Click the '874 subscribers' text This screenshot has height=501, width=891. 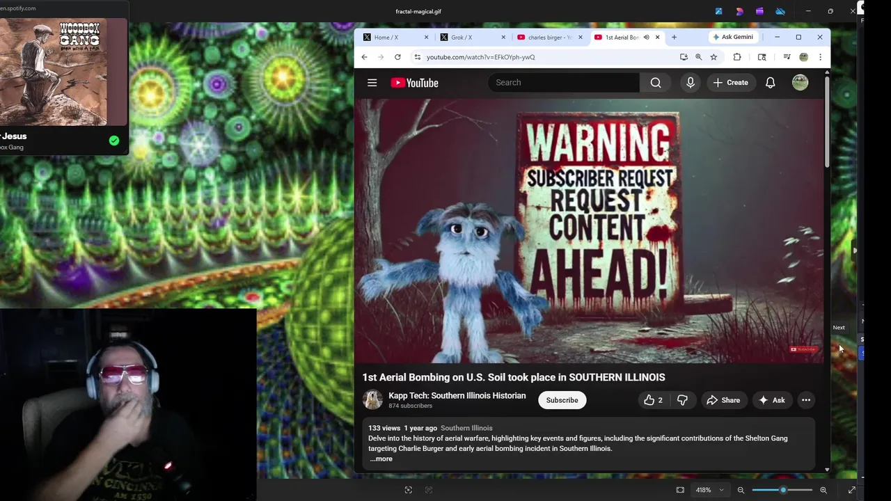tap(410, 406)
